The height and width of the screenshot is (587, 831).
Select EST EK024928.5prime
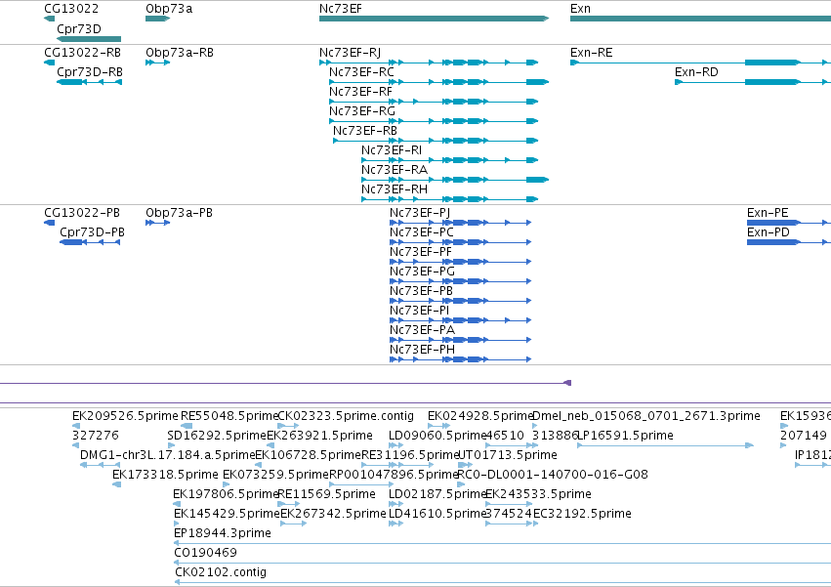438,426
